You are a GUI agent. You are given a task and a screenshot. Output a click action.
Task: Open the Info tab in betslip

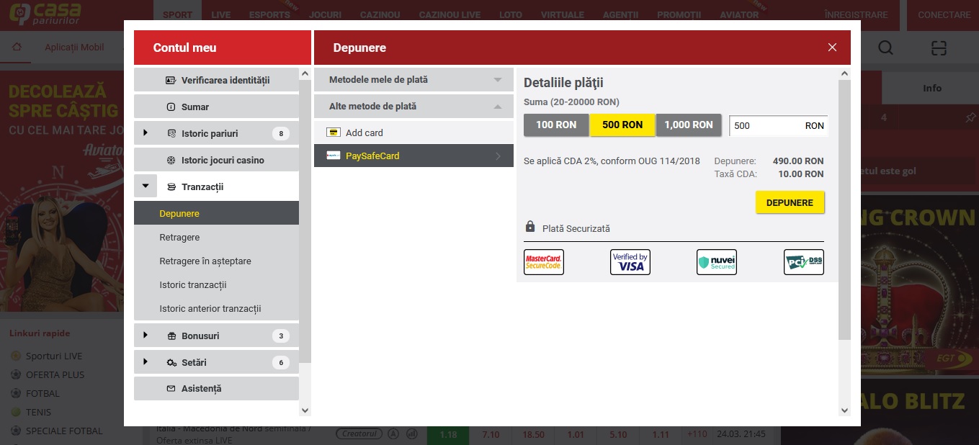[932, 88]
